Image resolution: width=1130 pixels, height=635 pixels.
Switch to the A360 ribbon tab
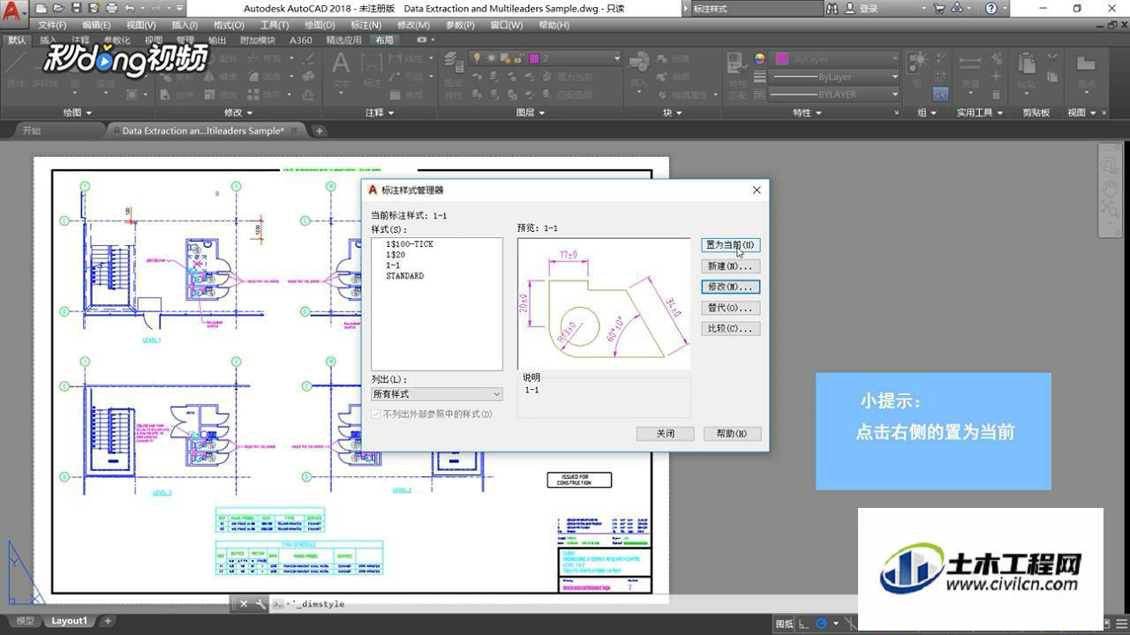(301, 41)
